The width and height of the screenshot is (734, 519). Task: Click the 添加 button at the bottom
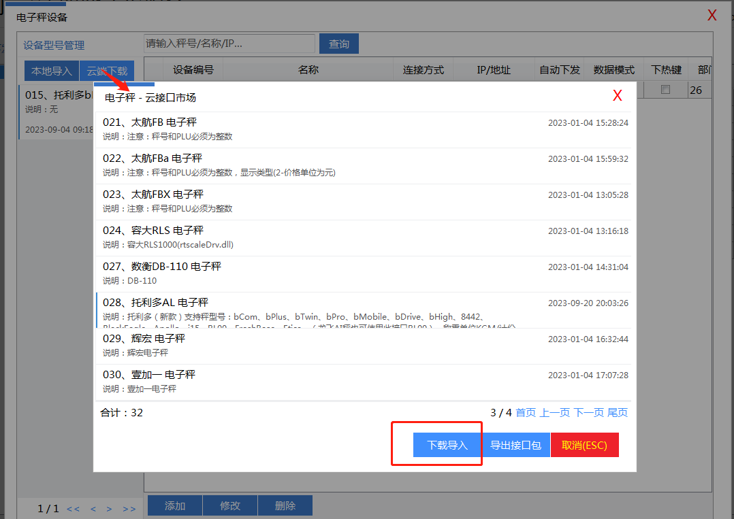175,506
